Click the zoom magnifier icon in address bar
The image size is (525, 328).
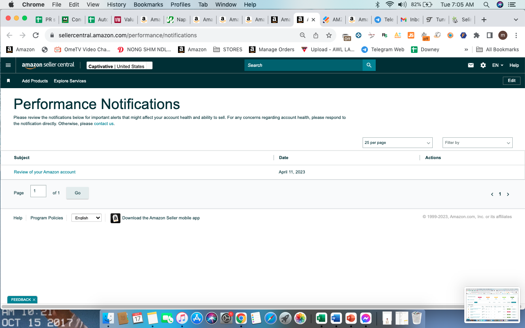coord(303,35)
